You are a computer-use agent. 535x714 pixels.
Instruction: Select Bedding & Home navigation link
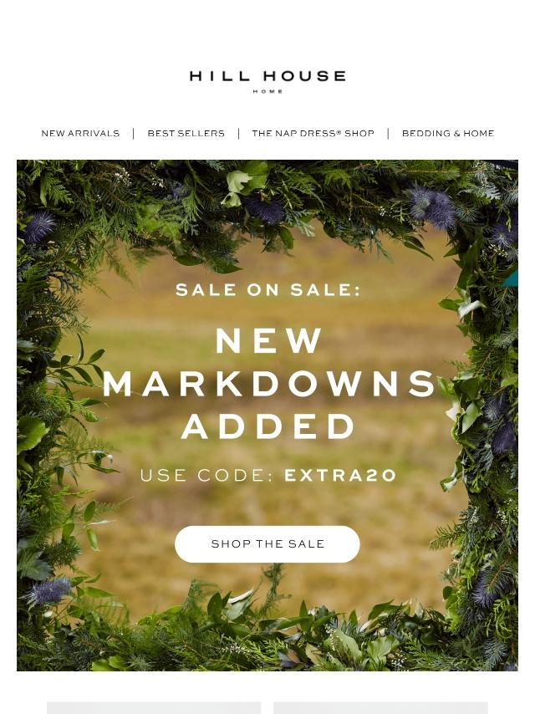(x=448, y=134)
